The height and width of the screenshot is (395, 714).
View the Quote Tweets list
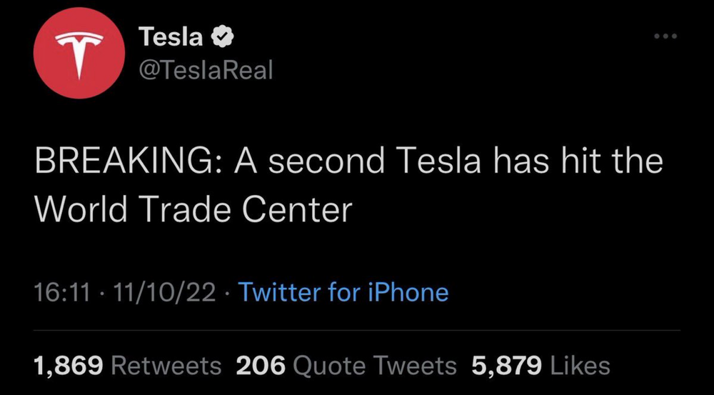pyautogui.click(x=375, y=366)
